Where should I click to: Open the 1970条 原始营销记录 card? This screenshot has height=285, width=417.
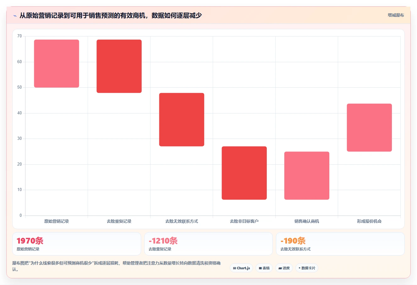point(77,244)
